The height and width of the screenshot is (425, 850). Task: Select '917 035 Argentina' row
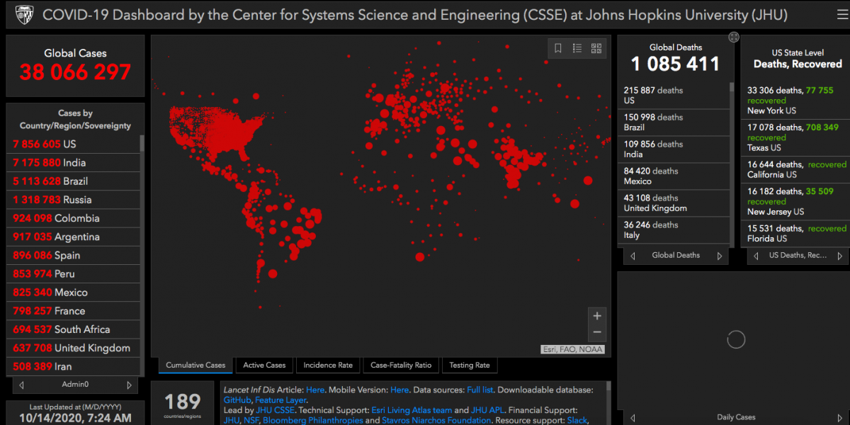coord(74,237)
